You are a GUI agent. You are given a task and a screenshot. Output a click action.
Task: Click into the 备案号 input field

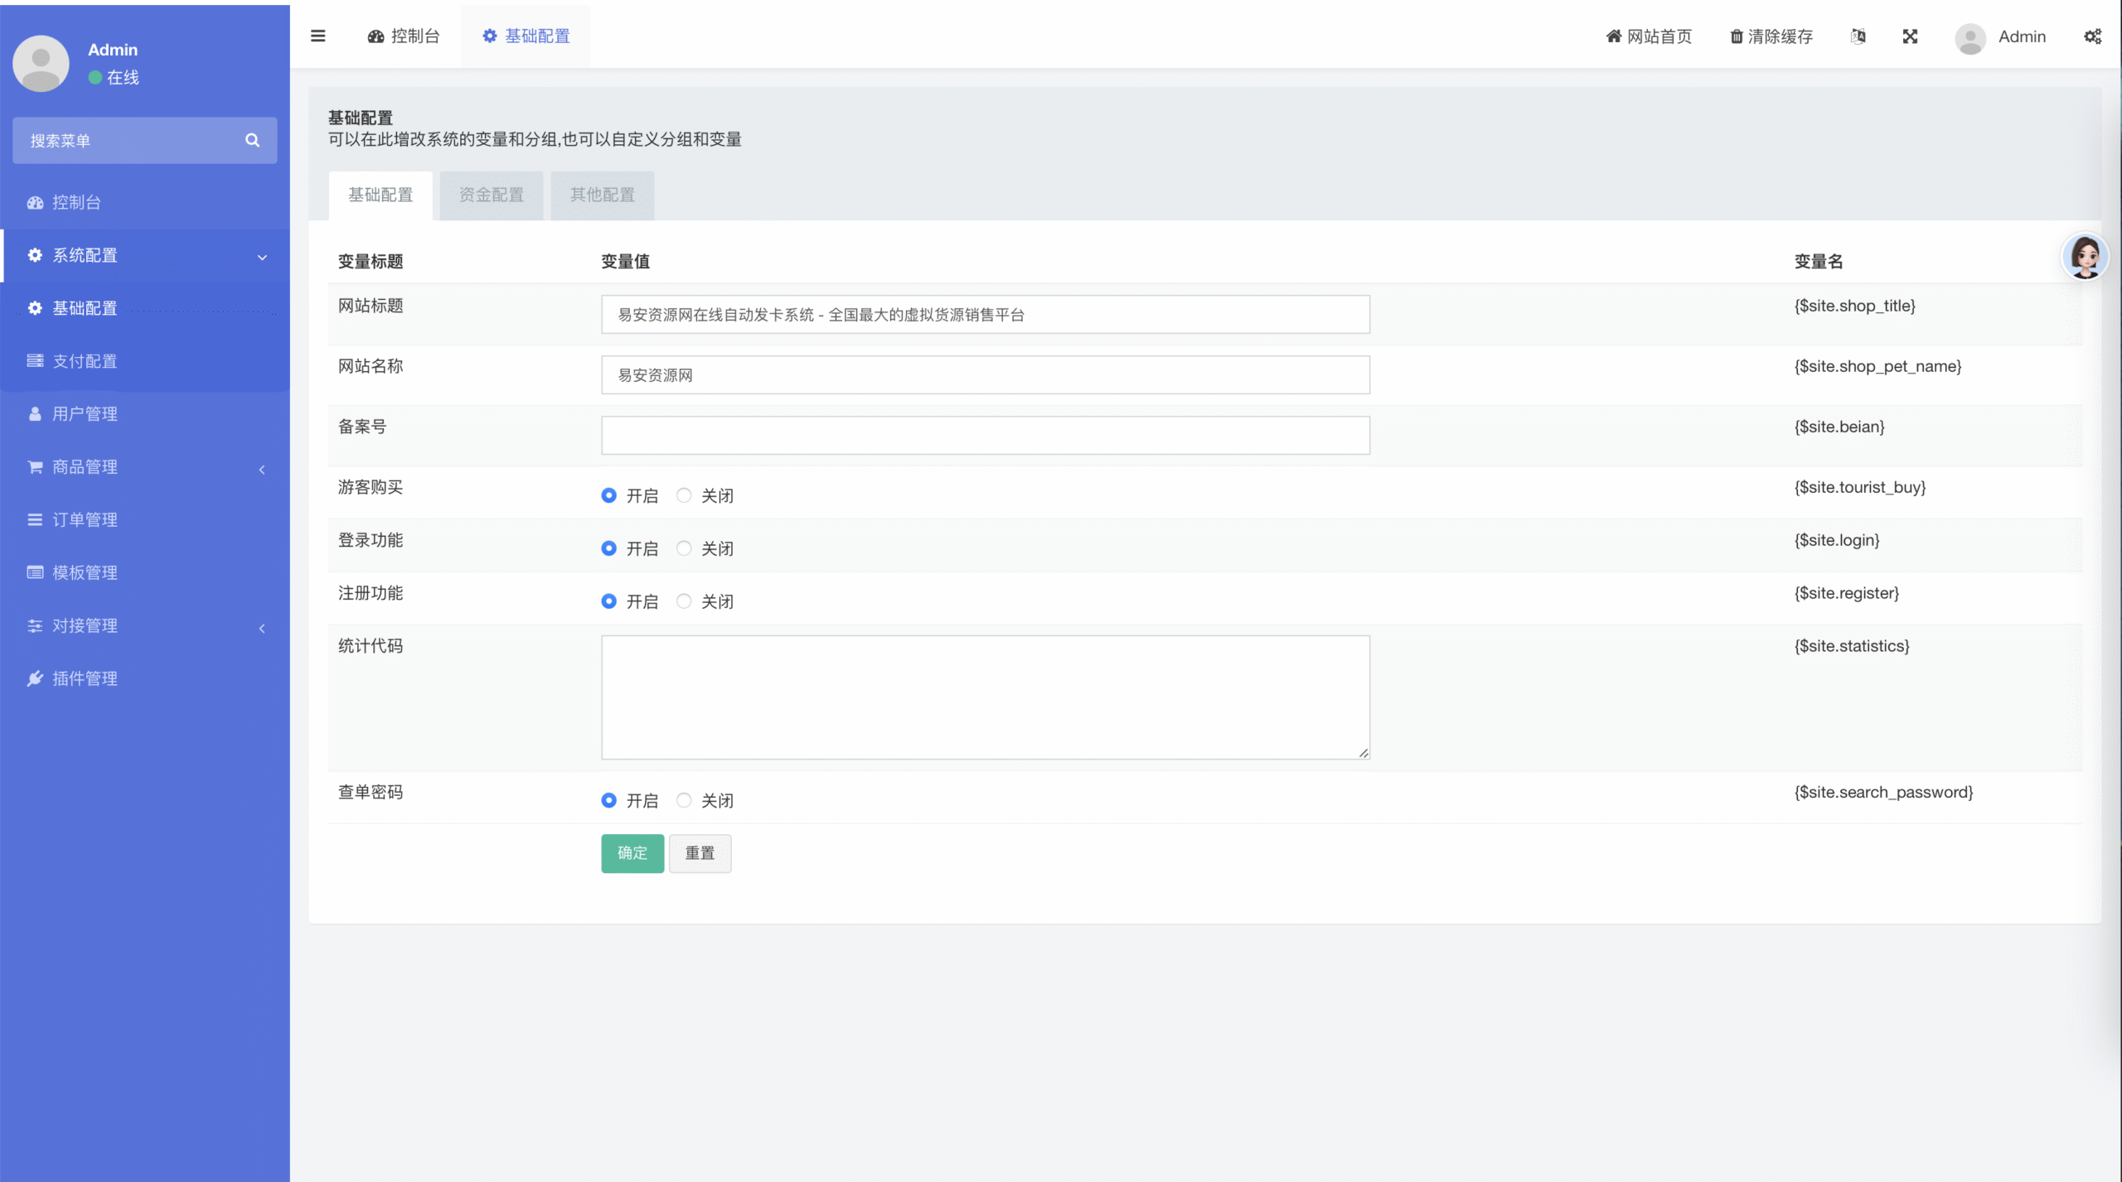[x=985, y=435]
